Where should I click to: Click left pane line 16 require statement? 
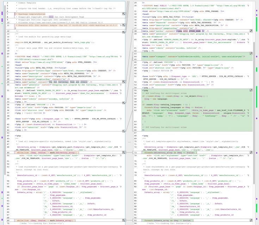pos(55,42)
